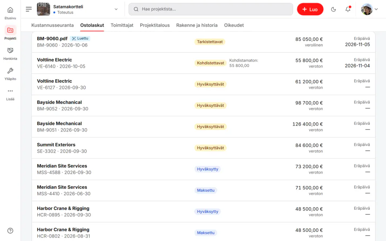Screen dimensions: 386x241
Task: Click Maksettu badge on MSS-4410 row
Action: pos(205,190)
